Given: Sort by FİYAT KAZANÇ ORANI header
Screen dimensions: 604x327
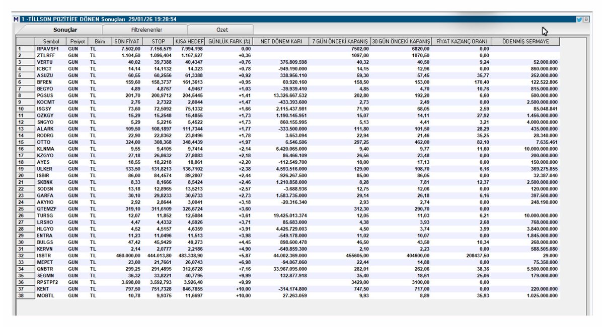Looking at the screenshot, I should [x=462, y=41].
